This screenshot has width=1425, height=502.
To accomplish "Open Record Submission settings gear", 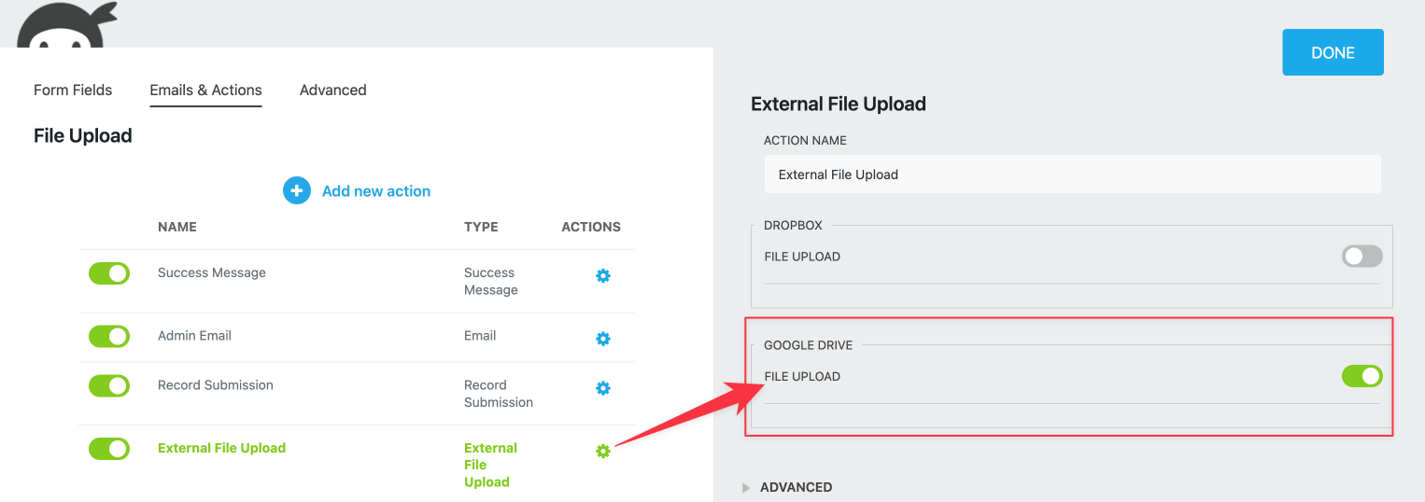I will [x=603, y=388].
